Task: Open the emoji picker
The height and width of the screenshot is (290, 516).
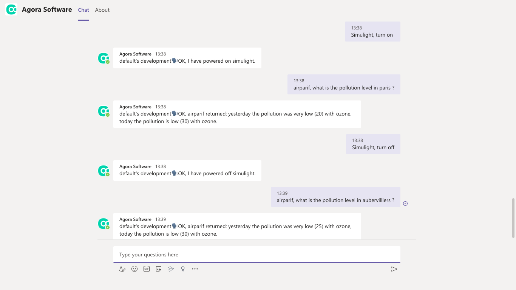Action: click(x=134, y=269)
